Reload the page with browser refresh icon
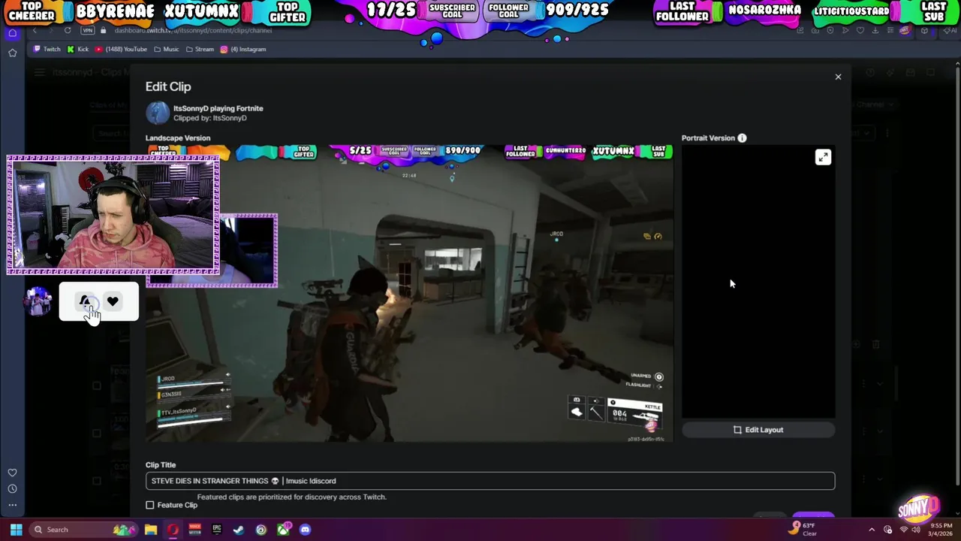 pos(68,31)
